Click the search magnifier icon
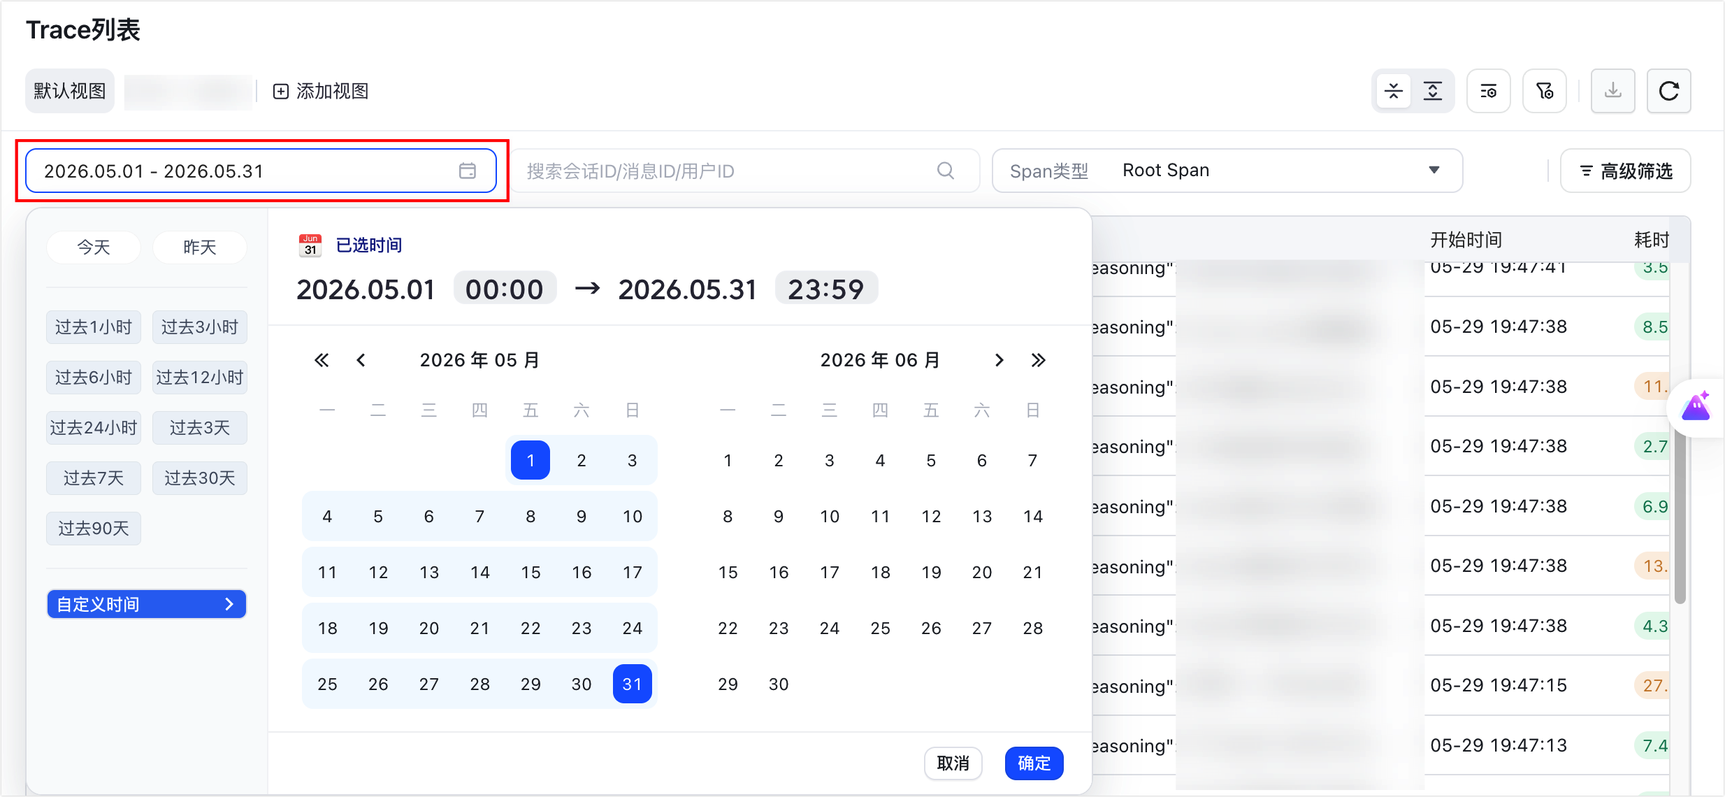 coord(945,171)
